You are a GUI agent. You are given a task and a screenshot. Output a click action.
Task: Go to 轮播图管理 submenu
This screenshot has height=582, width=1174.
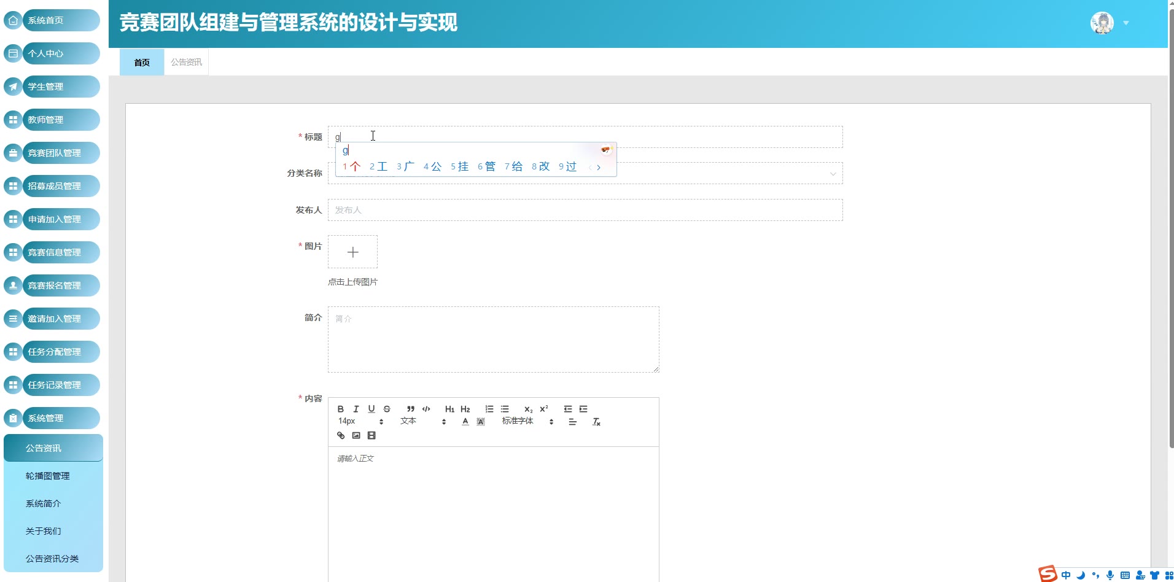pyautogui.click(x=53, y=476)
